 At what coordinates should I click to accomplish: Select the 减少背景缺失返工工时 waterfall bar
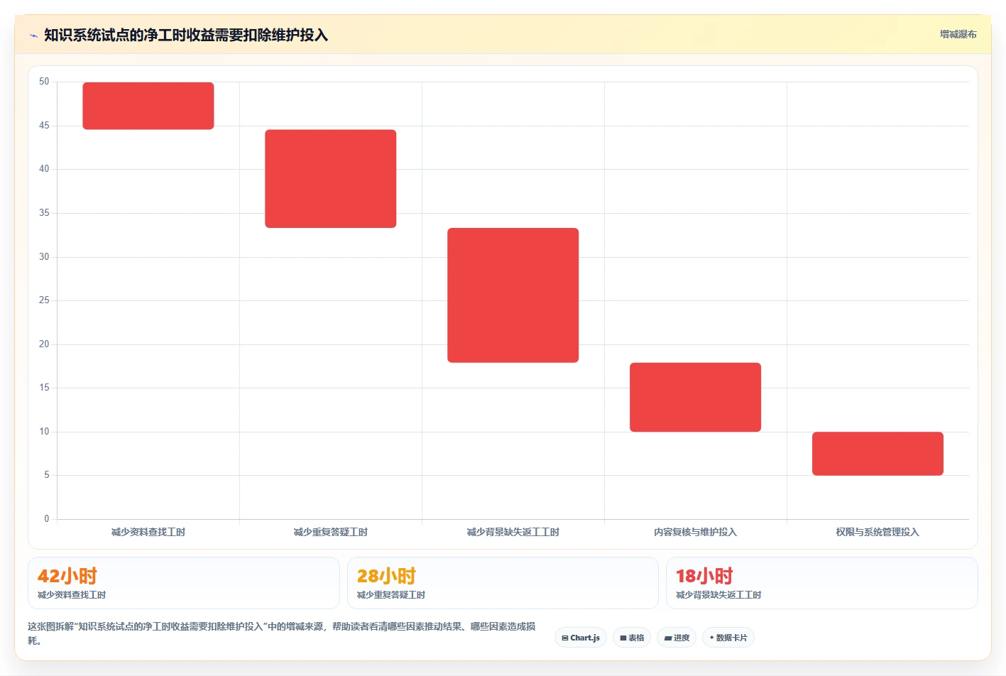click(513, 295)
